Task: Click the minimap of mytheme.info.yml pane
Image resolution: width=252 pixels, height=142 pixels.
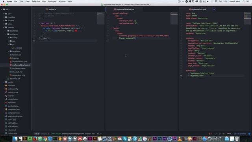Action: click(247, 18)
